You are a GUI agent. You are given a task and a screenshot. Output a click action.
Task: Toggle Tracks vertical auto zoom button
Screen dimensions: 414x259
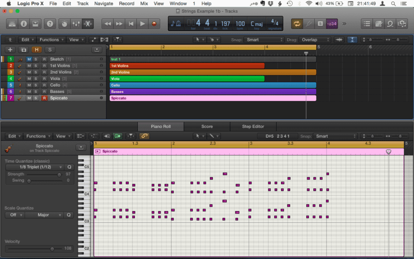(x=352, y=40)
